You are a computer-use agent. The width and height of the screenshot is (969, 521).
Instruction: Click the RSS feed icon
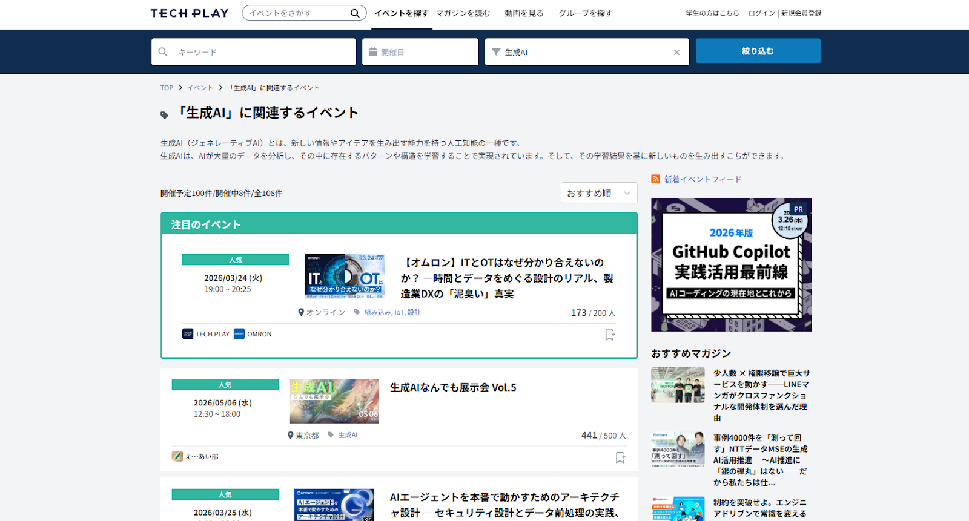(x=655, y=179)
